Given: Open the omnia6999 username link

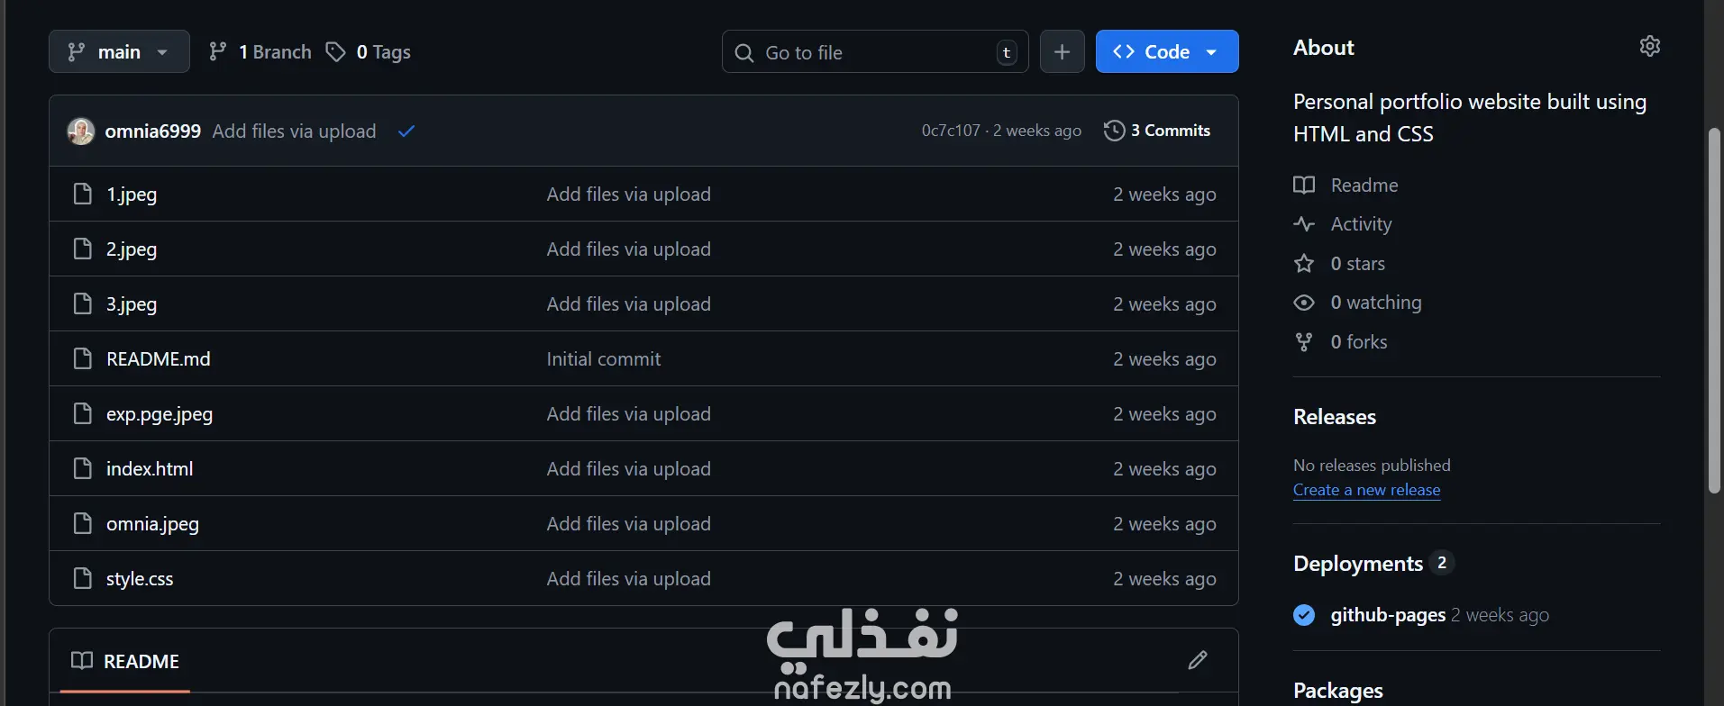Looking at the screenshot, I should point(153,131).
